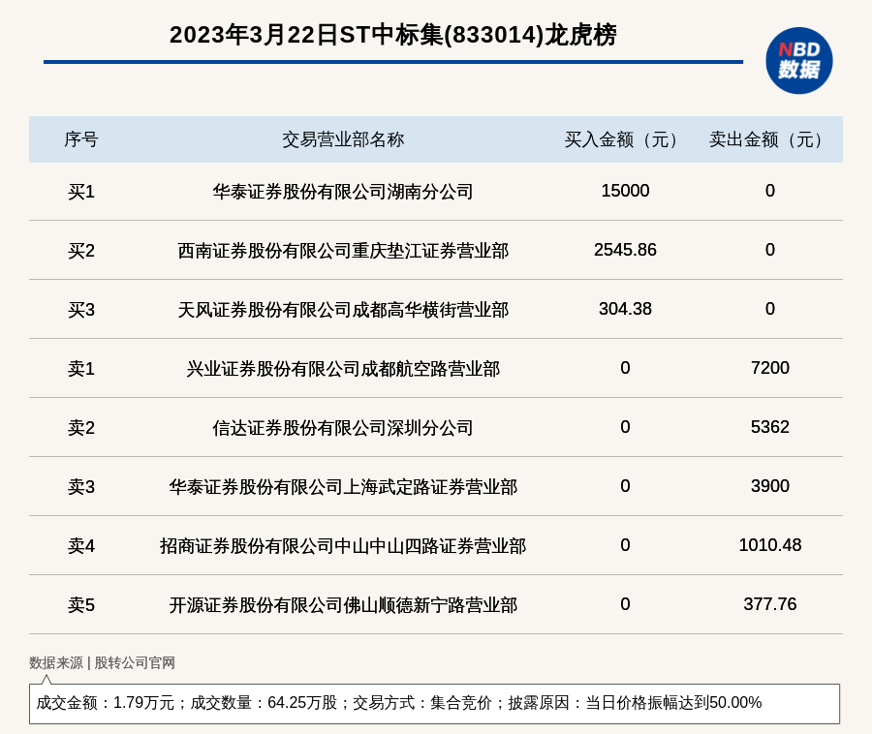Click the 交易营业部名称 column header
Viewport: 872px width, 734px height.
click(x=343, y=139)
